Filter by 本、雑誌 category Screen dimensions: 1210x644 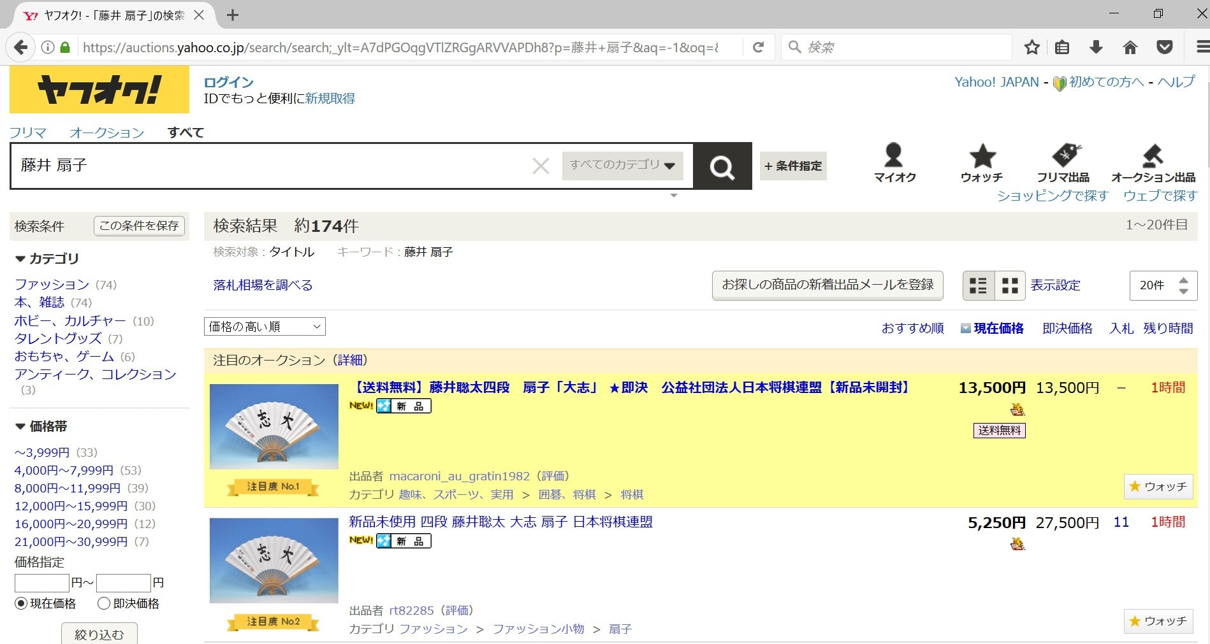click(40, 302)
